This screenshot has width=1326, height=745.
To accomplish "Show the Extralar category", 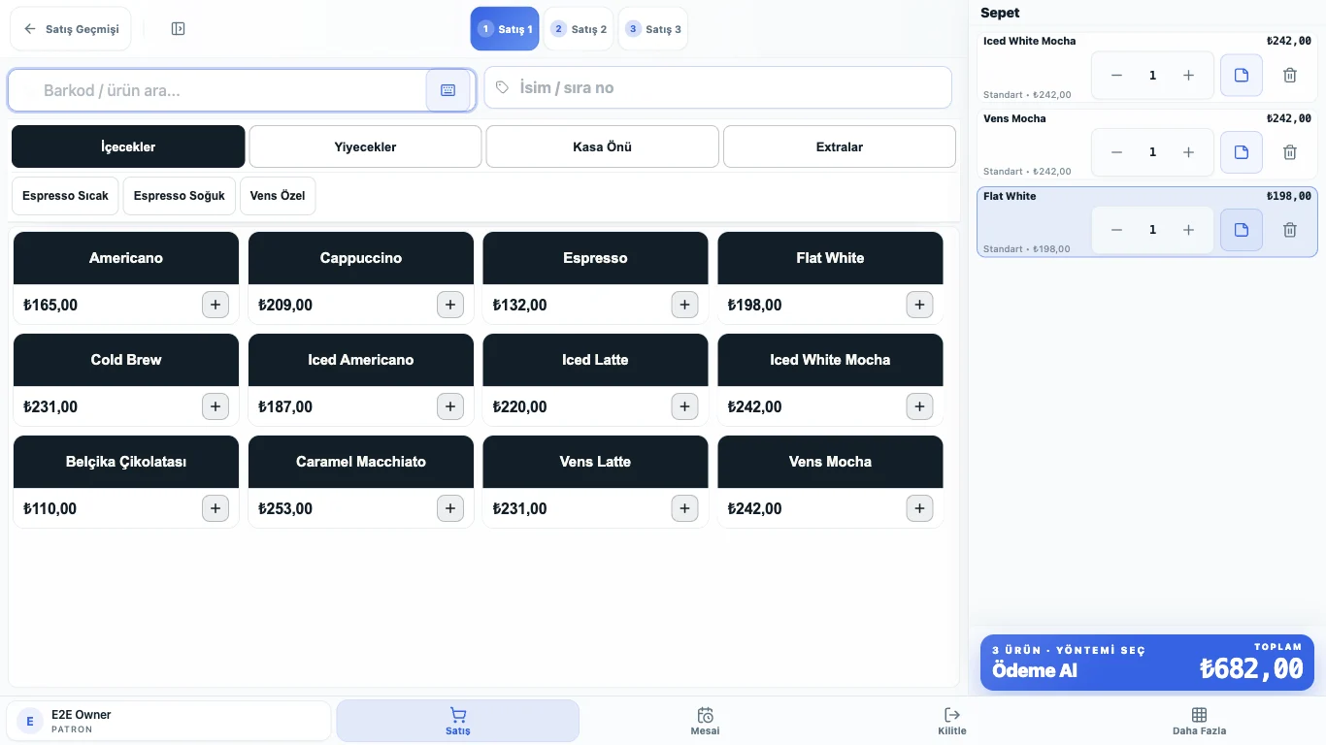I will pyautogui.click(x=840, y=146).
